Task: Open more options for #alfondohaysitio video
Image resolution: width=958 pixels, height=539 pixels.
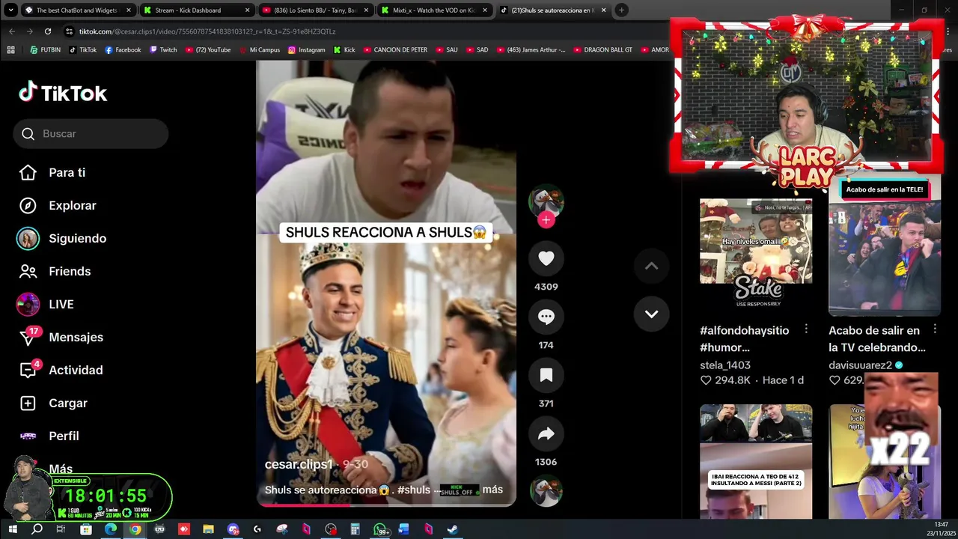Action: tap(806, 329)
